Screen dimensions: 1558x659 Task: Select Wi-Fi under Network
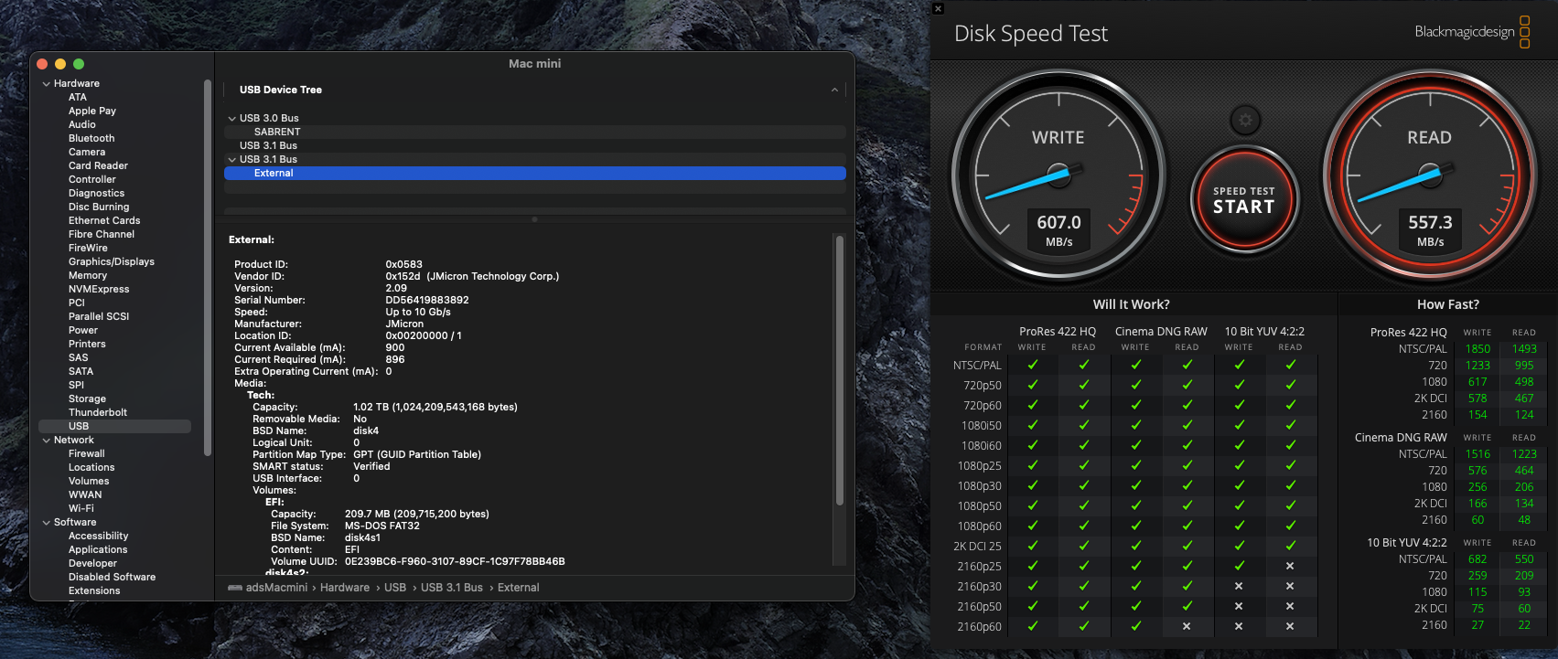(x=81, y=508)
